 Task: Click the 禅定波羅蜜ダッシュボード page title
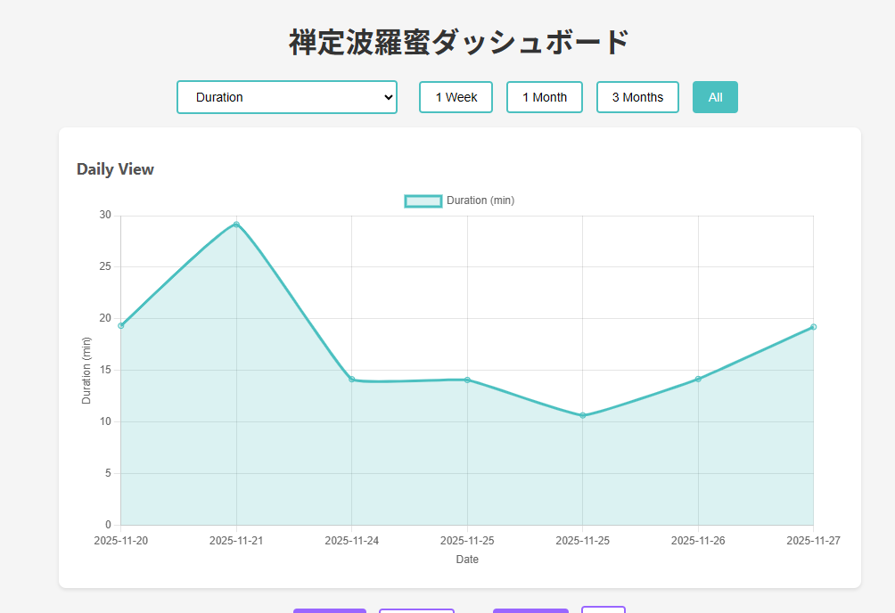pyautogui.click(x=459, y=43)
